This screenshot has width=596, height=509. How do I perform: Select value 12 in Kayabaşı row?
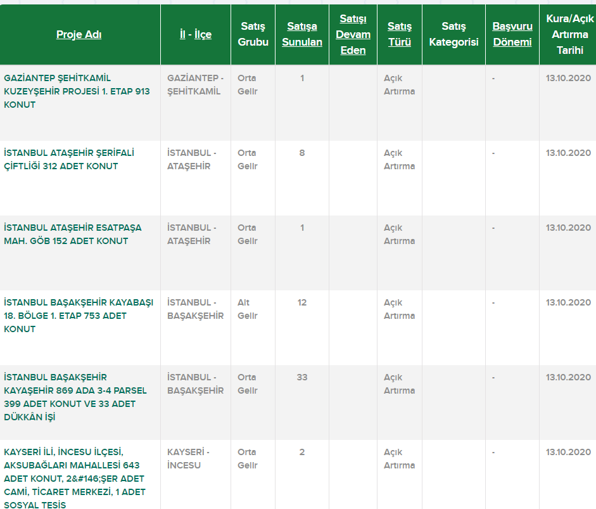point(302,303)
